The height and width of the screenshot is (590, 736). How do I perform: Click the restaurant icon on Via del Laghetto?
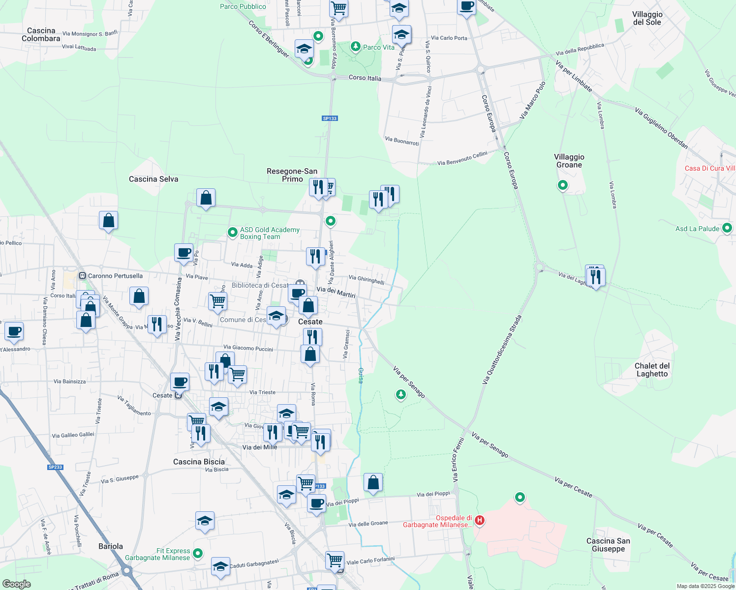(x=595, y=276)
